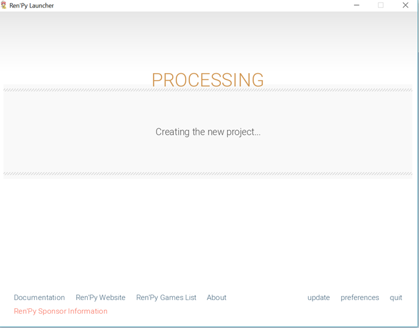Screen dimensions: 419x328
Task: Click the 'Ren'Py Launcher' window title text
Action: coord(32,6)
